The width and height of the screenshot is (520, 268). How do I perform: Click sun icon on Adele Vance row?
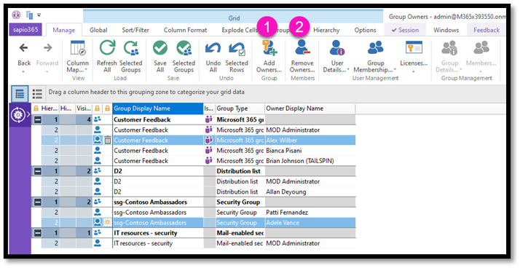(x=107, y=223)
